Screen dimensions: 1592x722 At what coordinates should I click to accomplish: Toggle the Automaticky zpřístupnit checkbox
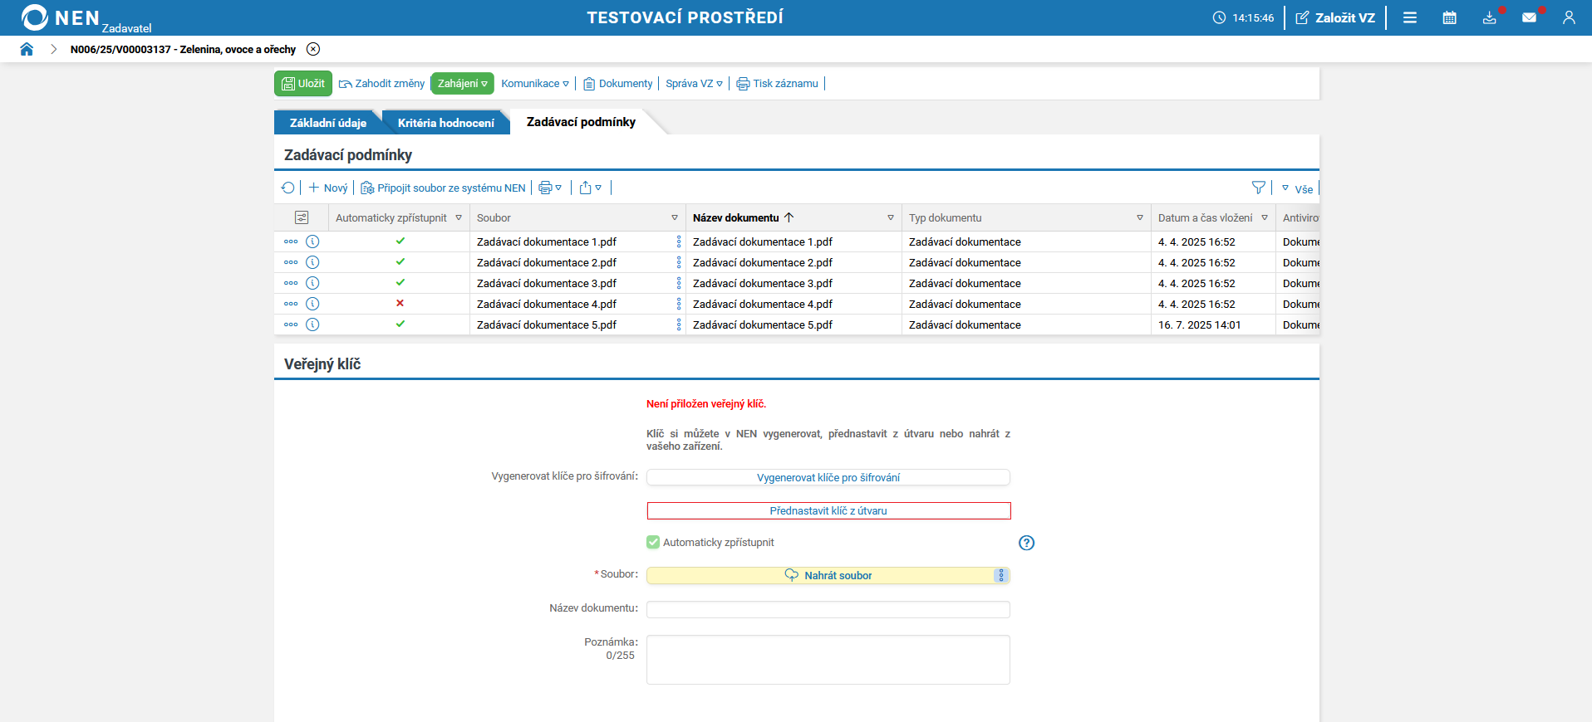tap(653, 543)
